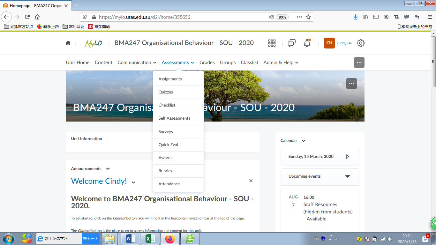Click the MyLO home icon
The height and width of the screenshot is (245, 436).
(68, 43)
